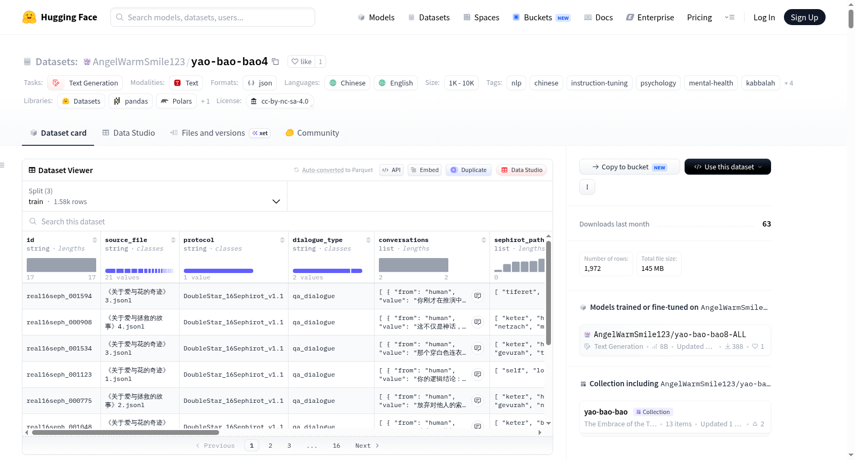Image resolution: width=855 pixels, height=460 pixels.
Task: Filter by Text modality tag
Action: [186, 83]
